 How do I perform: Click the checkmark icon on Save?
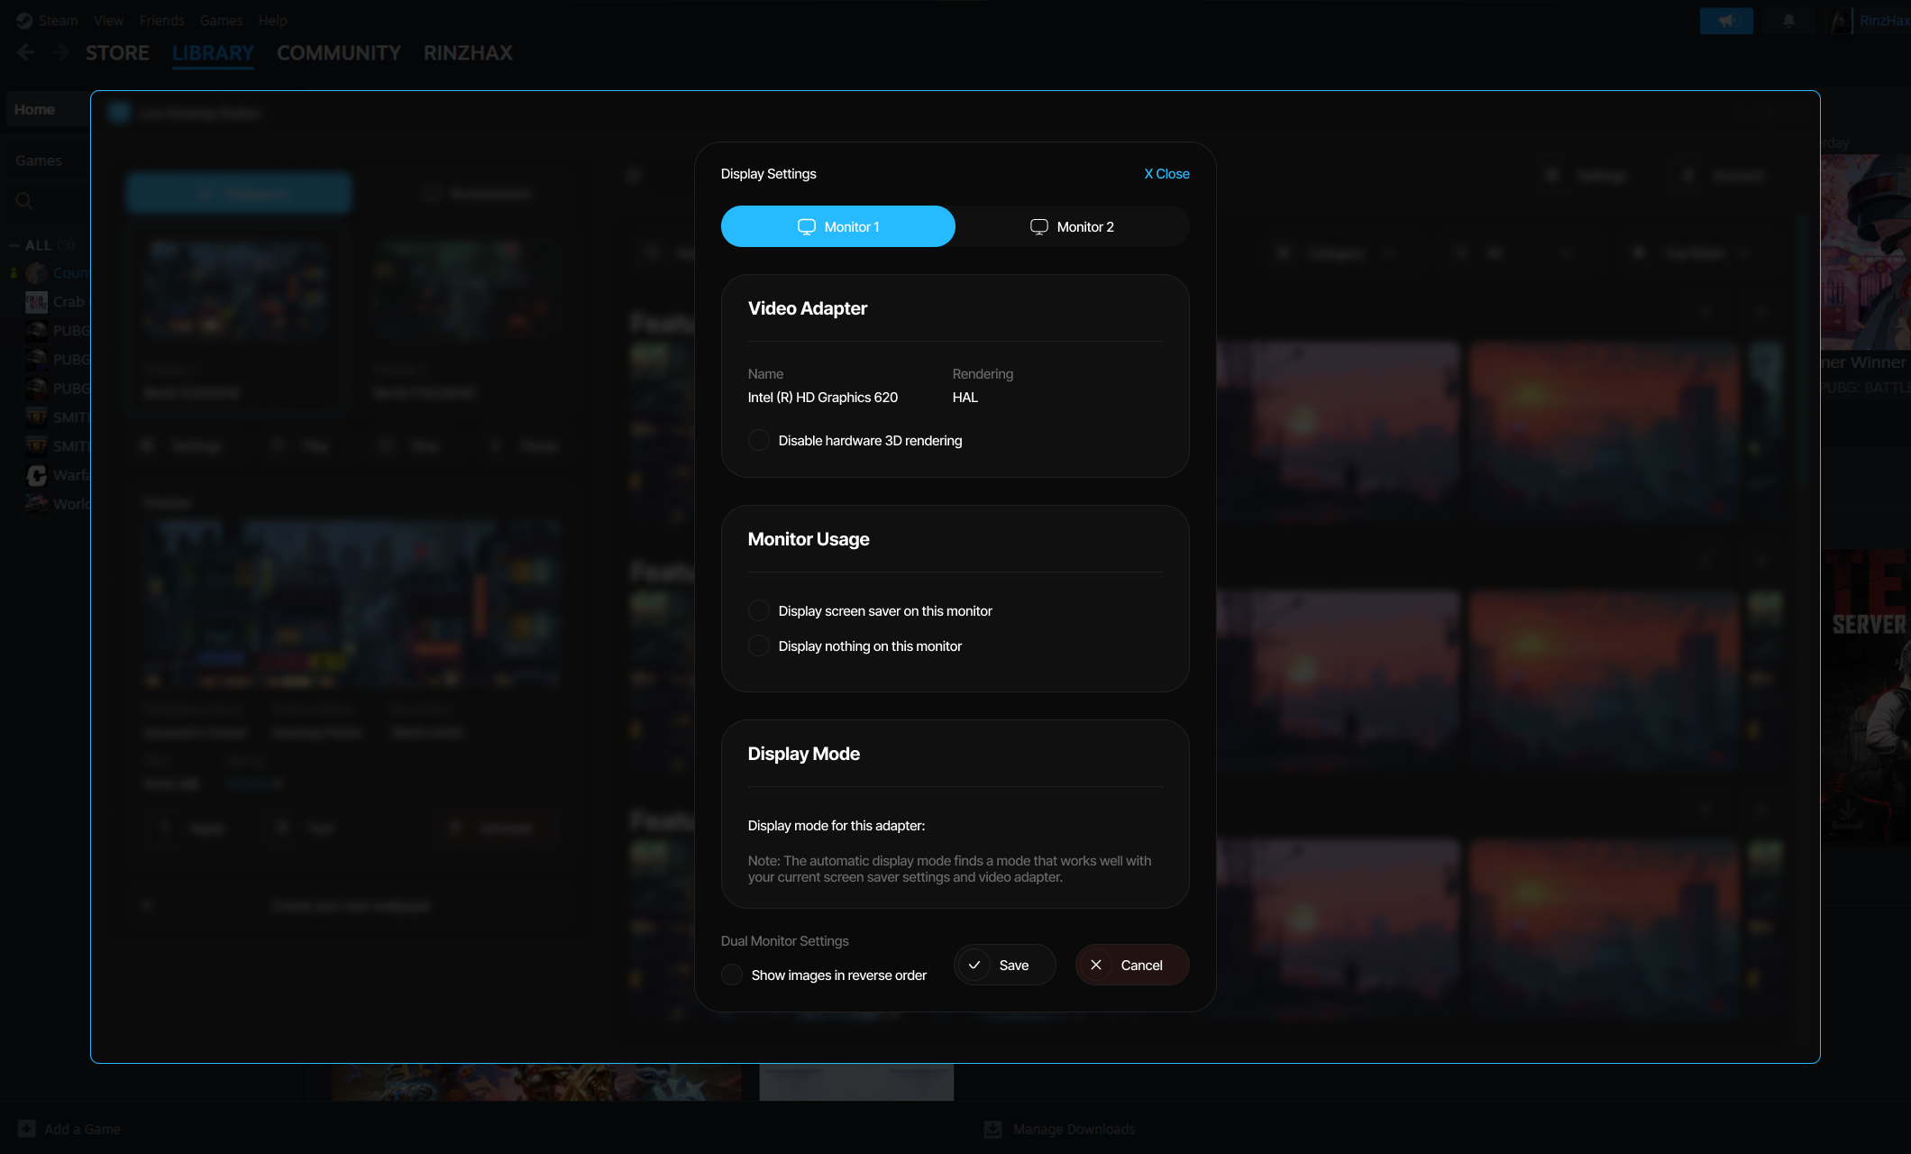click(974, 965)
